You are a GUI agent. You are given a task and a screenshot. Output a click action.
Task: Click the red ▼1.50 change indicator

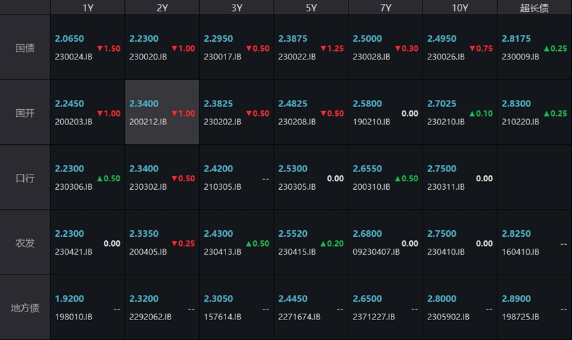(x=108, y=48)
